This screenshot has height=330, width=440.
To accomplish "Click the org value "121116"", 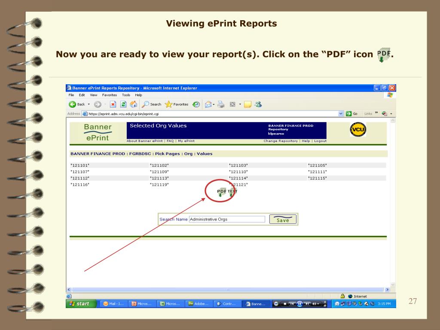I will (80, 185).
